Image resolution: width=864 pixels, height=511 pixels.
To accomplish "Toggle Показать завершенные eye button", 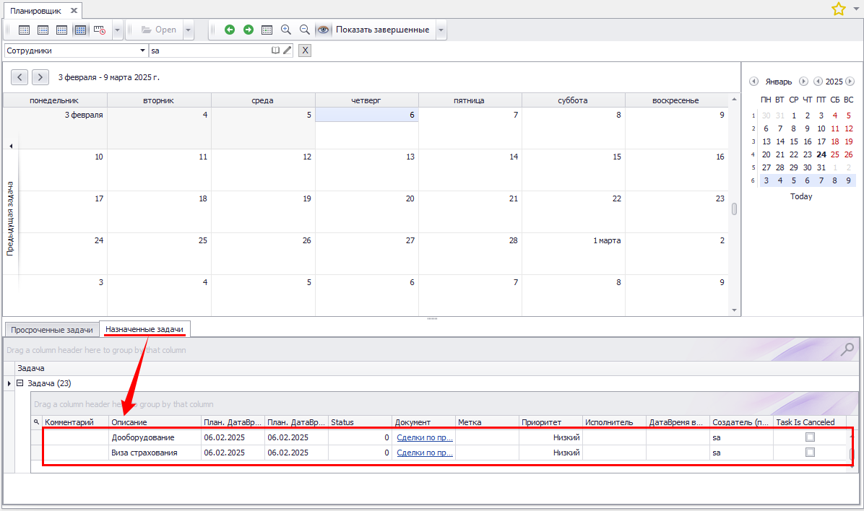I will pyautogui.click(x=324, y=30).
